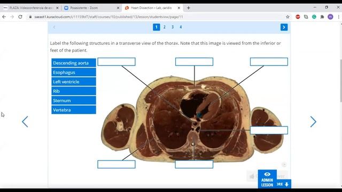Select the Heart Dissection tab
Screen dimensions: 342x192
tap(152, 8)
